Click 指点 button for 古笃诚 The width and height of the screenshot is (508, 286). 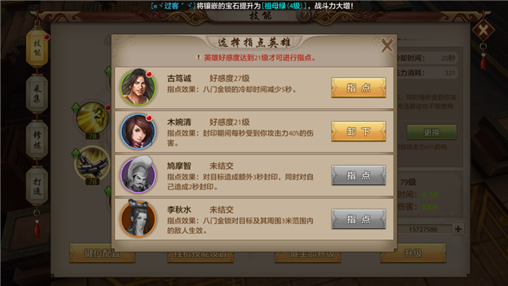(x=358, y=88)
